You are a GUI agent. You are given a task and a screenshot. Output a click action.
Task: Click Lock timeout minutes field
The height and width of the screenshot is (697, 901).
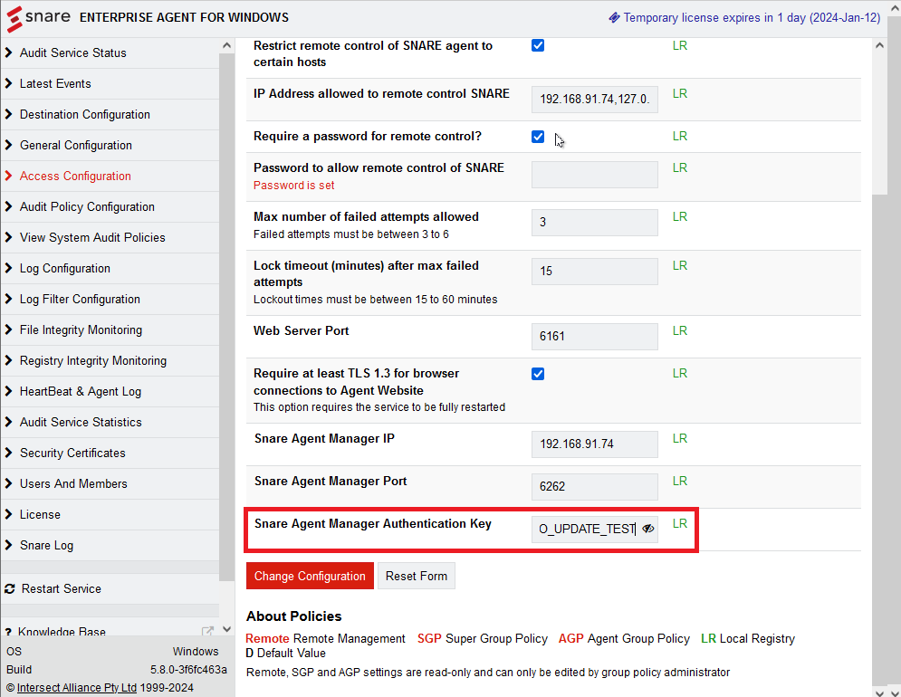pos(594,272)
